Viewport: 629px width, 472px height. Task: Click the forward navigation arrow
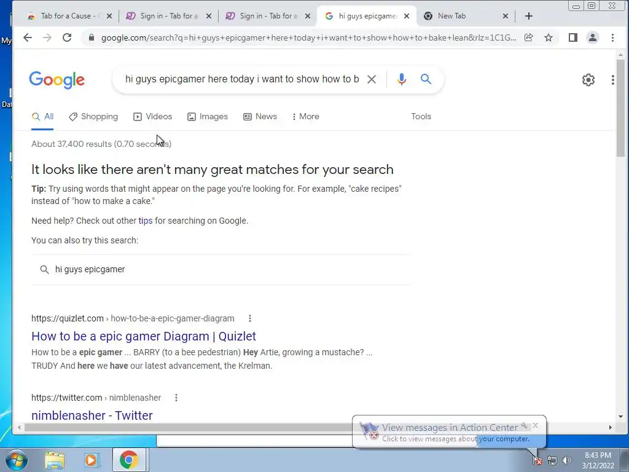pyautogui.click(x=47, y=37)
